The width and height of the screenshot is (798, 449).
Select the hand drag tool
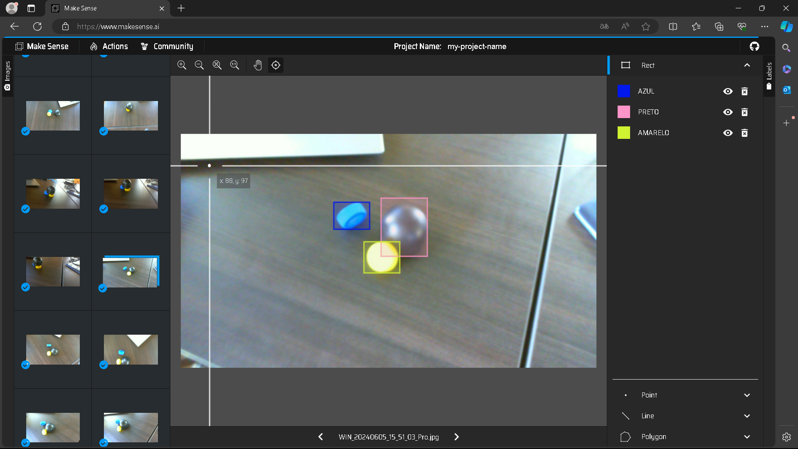[x=258, y=65]
